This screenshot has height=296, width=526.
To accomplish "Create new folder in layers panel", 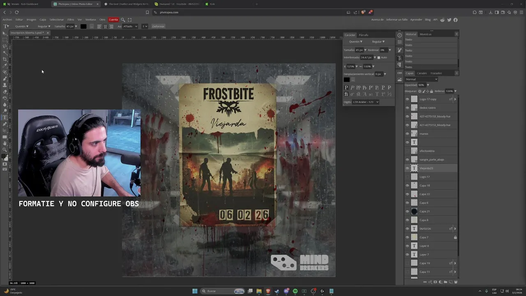I will (x=445, y=282).
